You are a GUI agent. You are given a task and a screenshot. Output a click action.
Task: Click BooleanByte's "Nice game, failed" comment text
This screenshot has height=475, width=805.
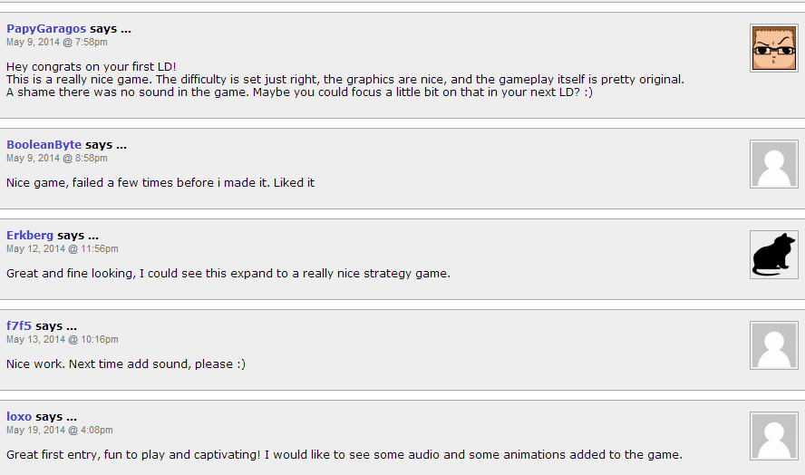point(160,183)
